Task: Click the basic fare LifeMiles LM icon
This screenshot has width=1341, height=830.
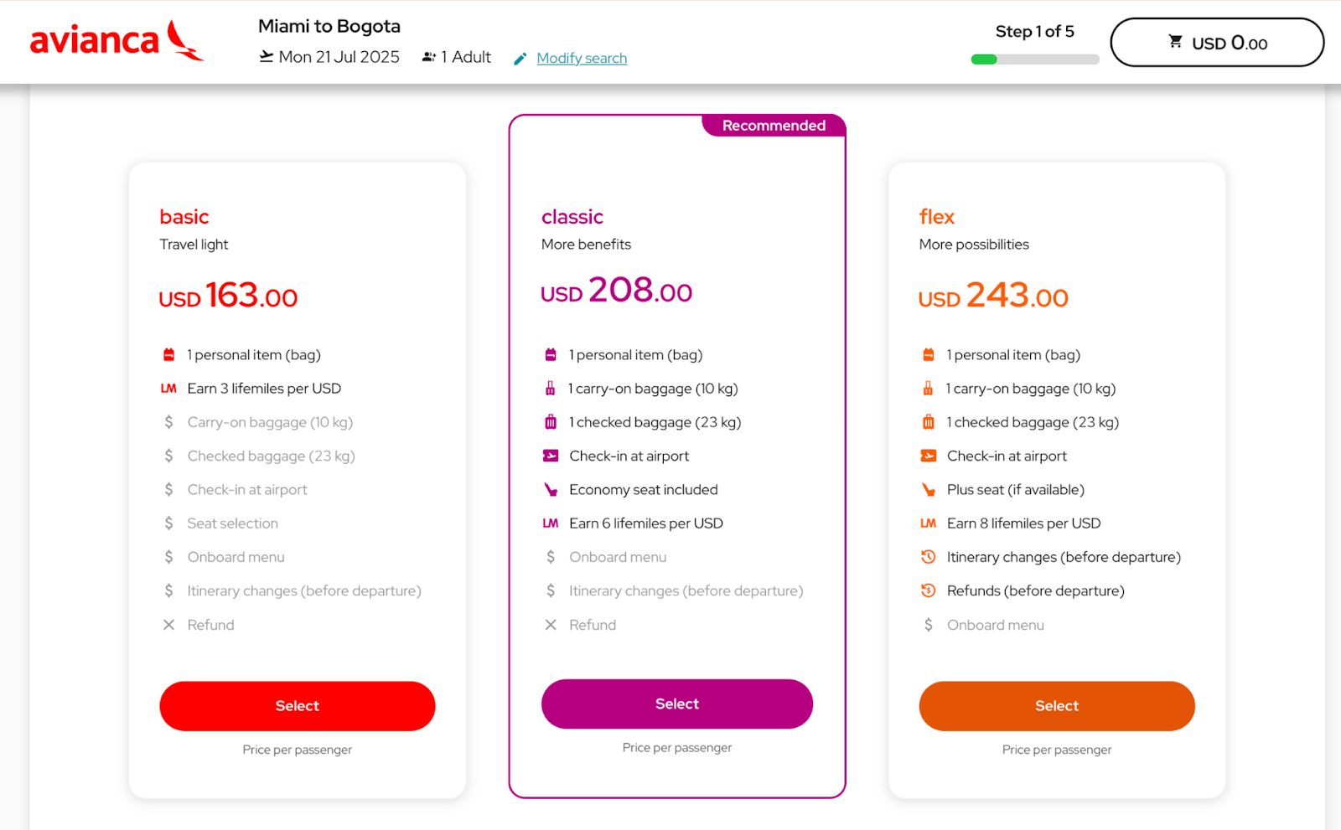Action: (x=168, y=389)
